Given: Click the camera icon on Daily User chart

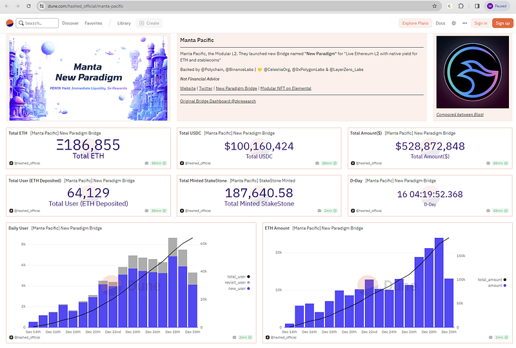Looking at the screenshot, I should (x=234, y=337).
